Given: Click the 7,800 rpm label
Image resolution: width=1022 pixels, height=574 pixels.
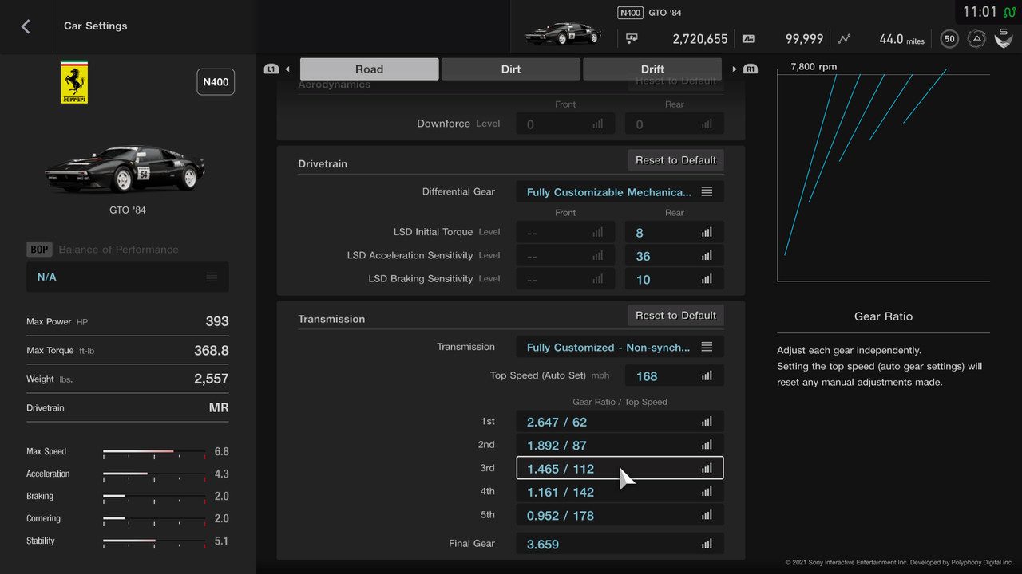Looking at the screenshot, I should pyautogui.click(x=814, y=67).
